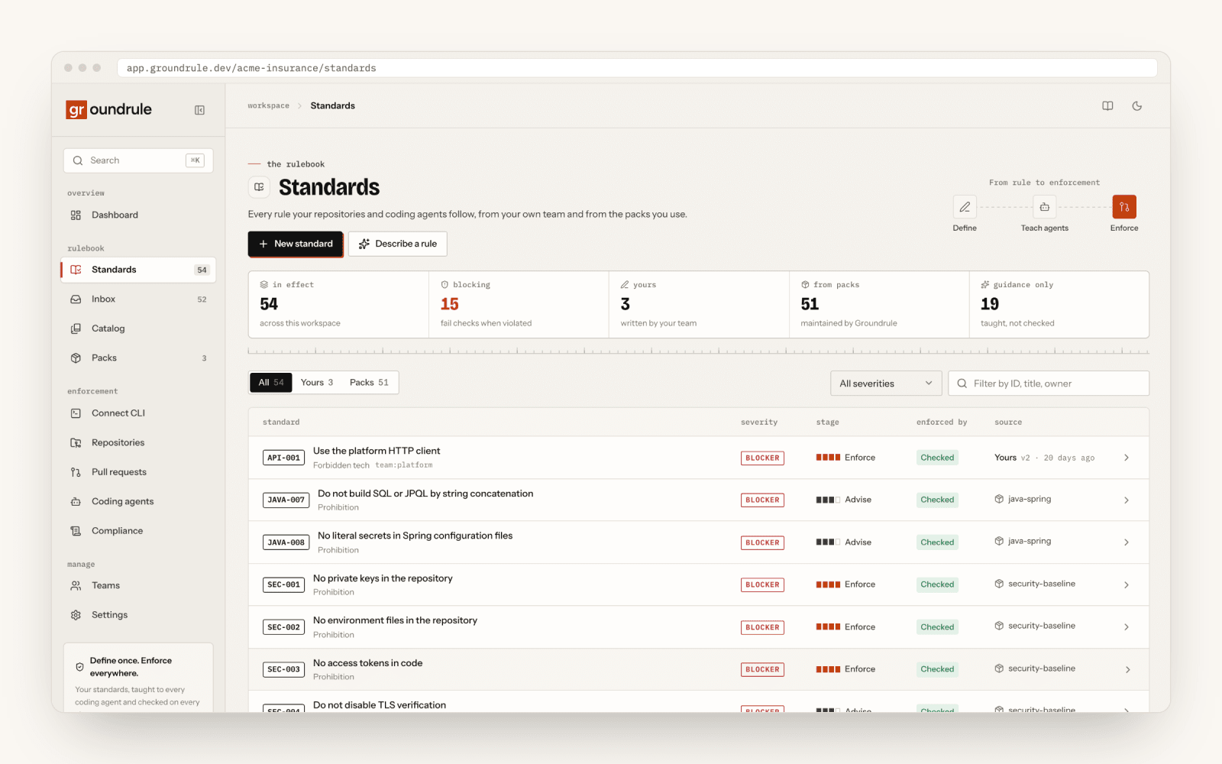The height and width of the screenshot is (764, 1222).
Task: Collapse the sidebar panel icon
Action: point(199,110)
